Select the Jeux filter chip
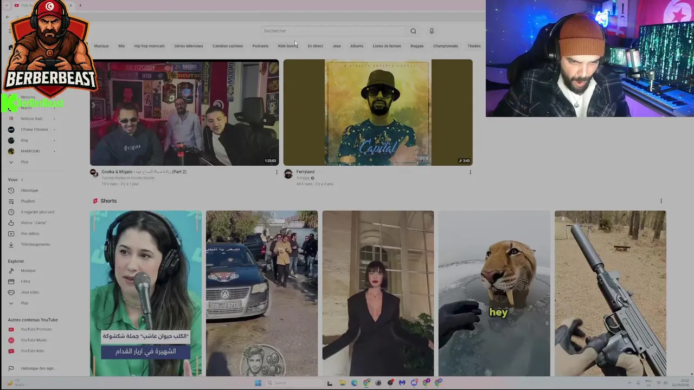This screenshot has height=390, width=694. [337, 46]
